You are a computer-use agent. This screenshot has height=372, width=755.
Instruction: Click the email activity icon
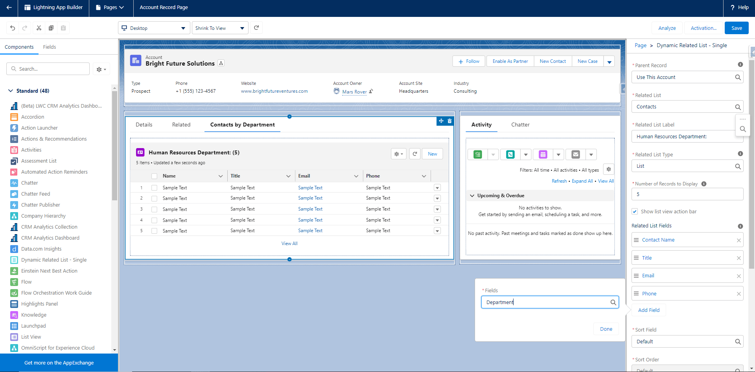(576, 155)
